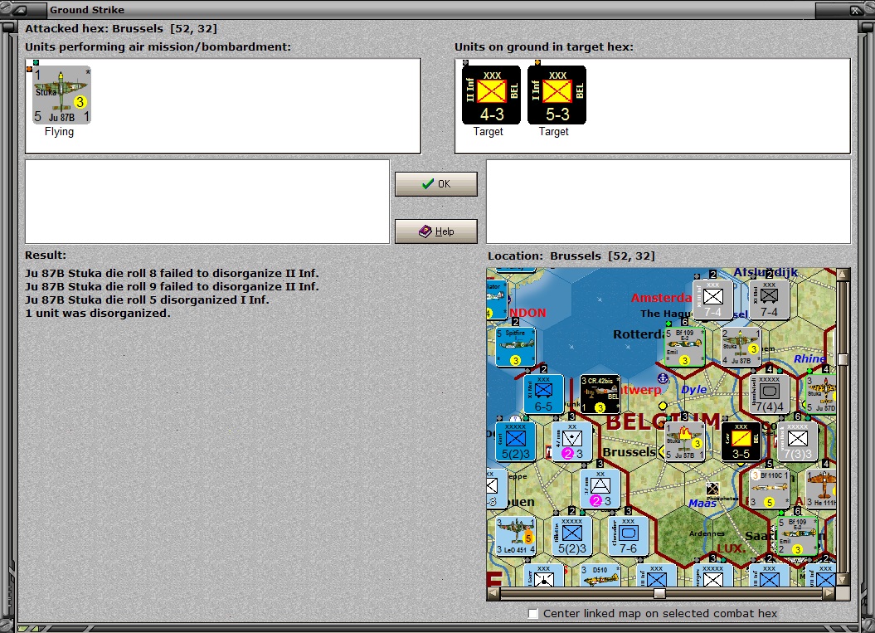This screenshot has width=875, height=633.
Task: Click the map's vertical scrollbar up arrow
Action: pos(843,274)
